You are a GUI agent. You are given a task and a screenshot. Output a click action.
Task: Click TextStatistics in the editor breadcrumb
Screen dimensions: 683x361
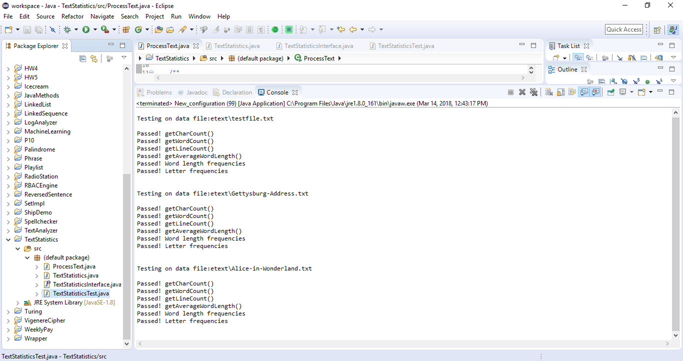[172, 58]
